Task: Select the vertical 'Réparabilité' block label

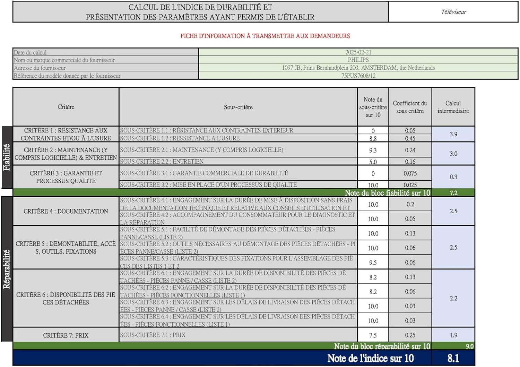Action: click(x=7, y=269)
